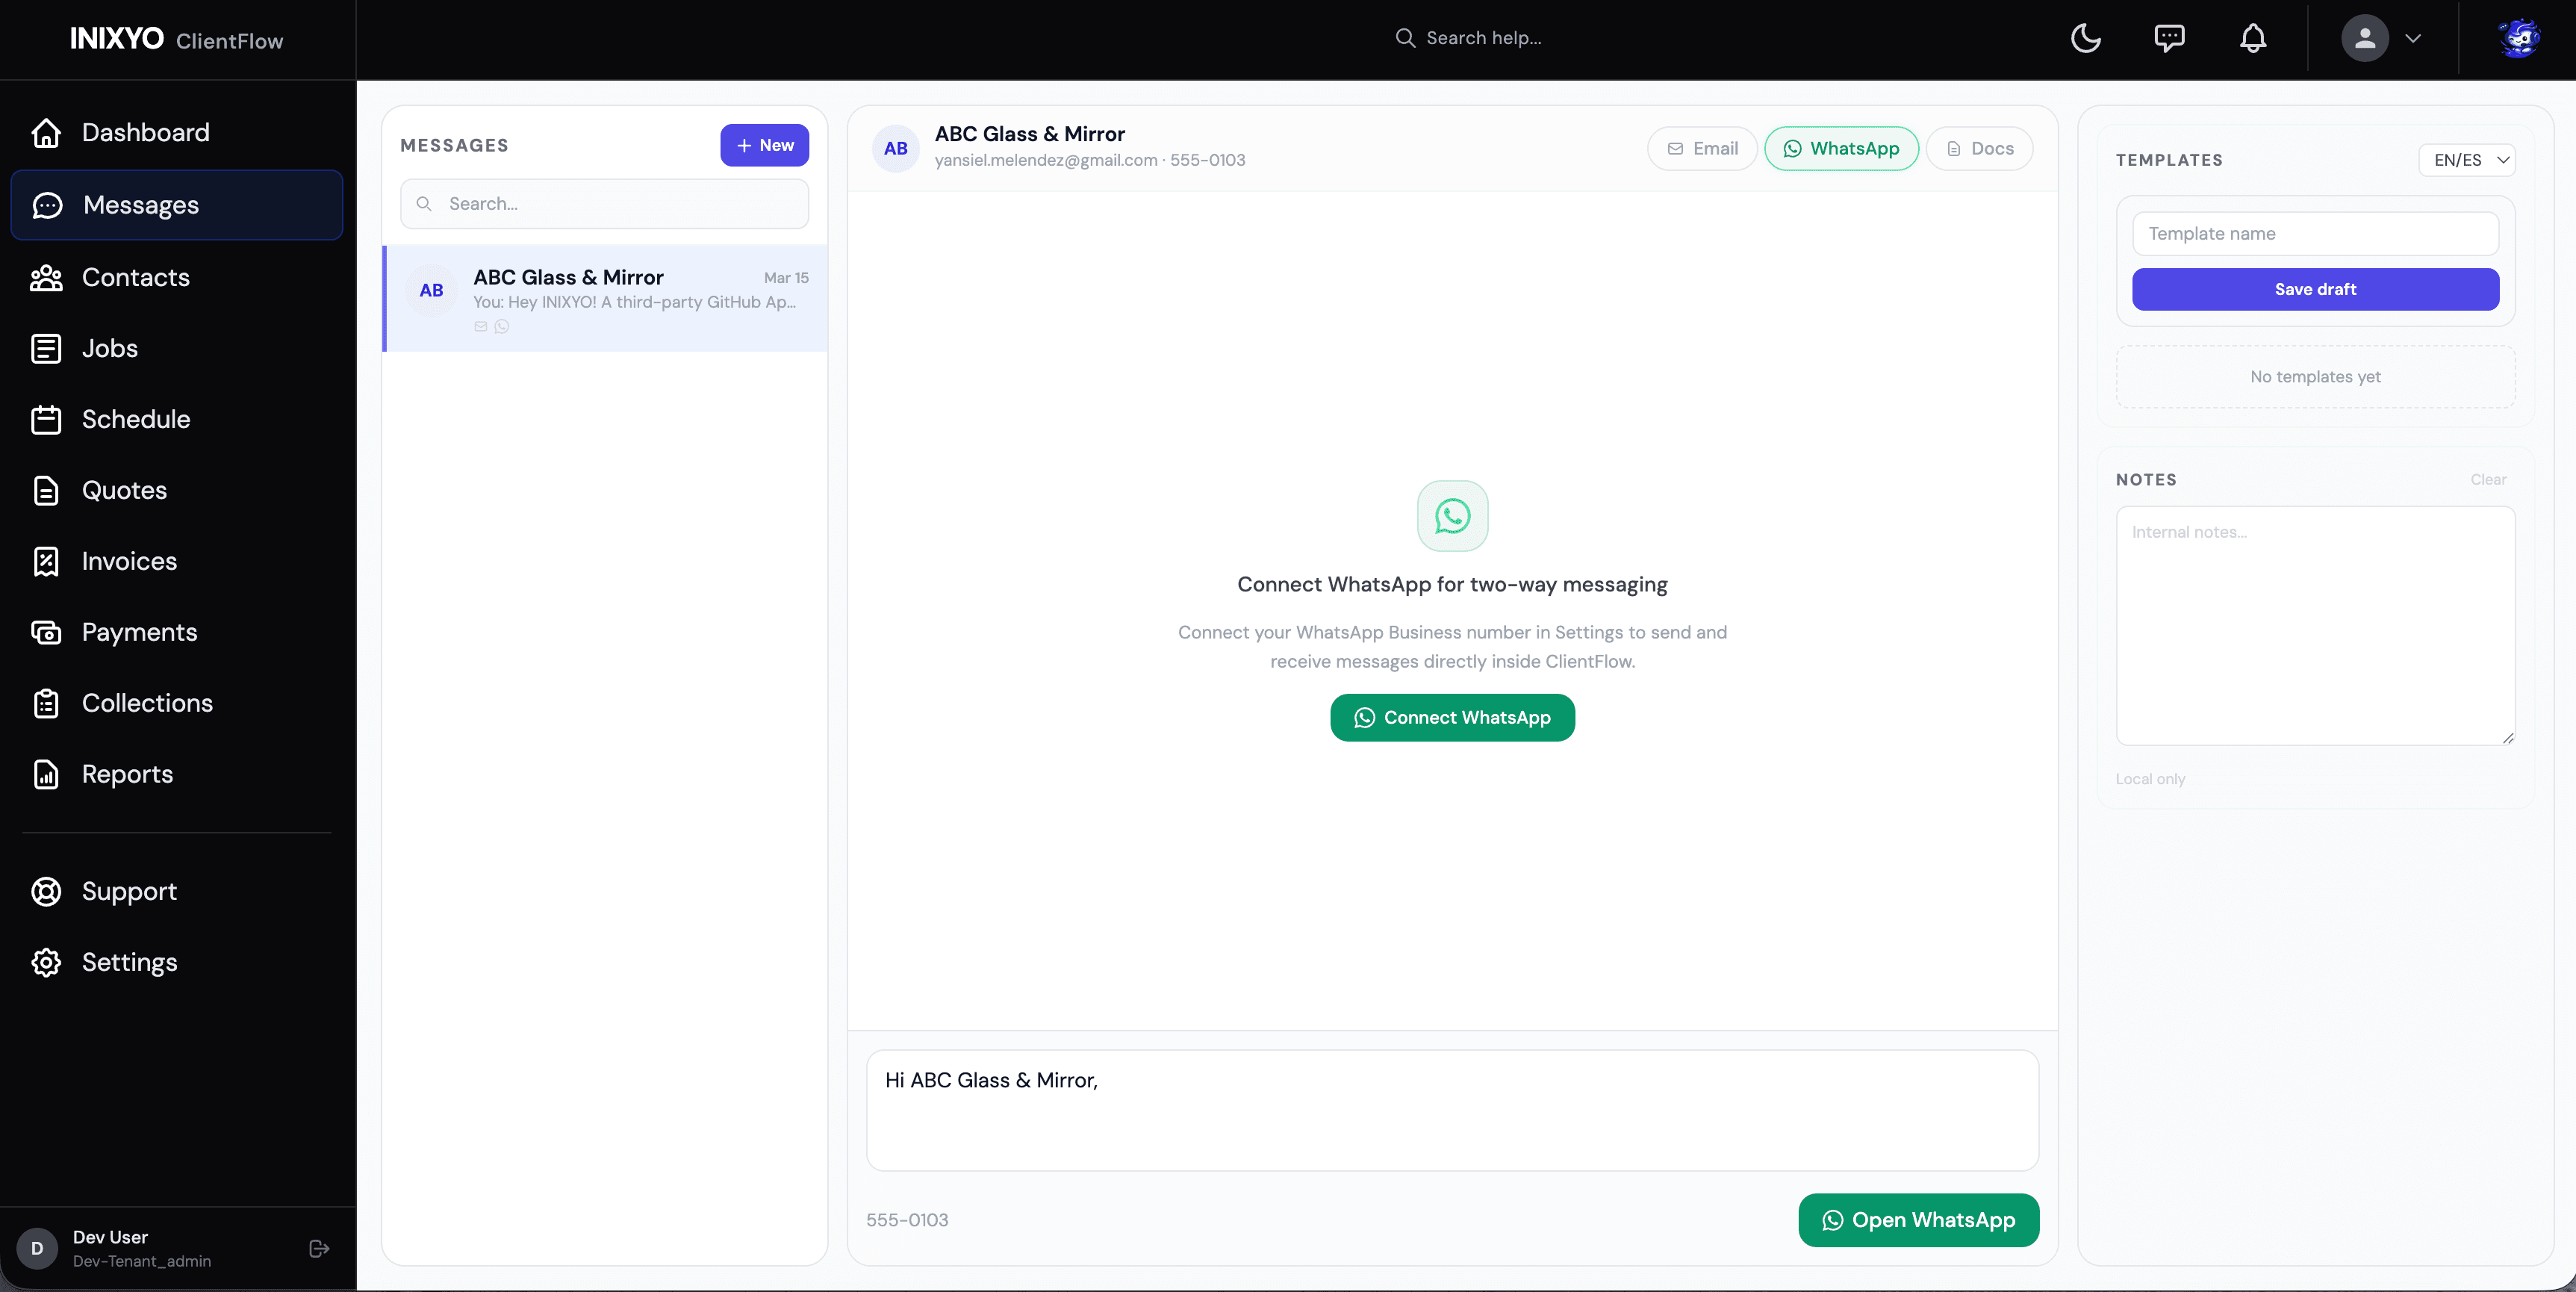The height and width of the screenshot is (1292, 2576).
Task: Open Support via the help icon
Action: click(47, 891)
